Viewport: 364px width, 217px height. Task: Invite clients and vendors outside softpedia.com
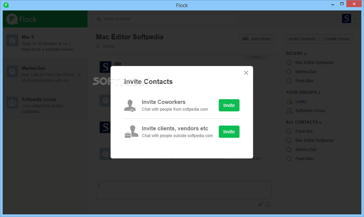point(229,132)
